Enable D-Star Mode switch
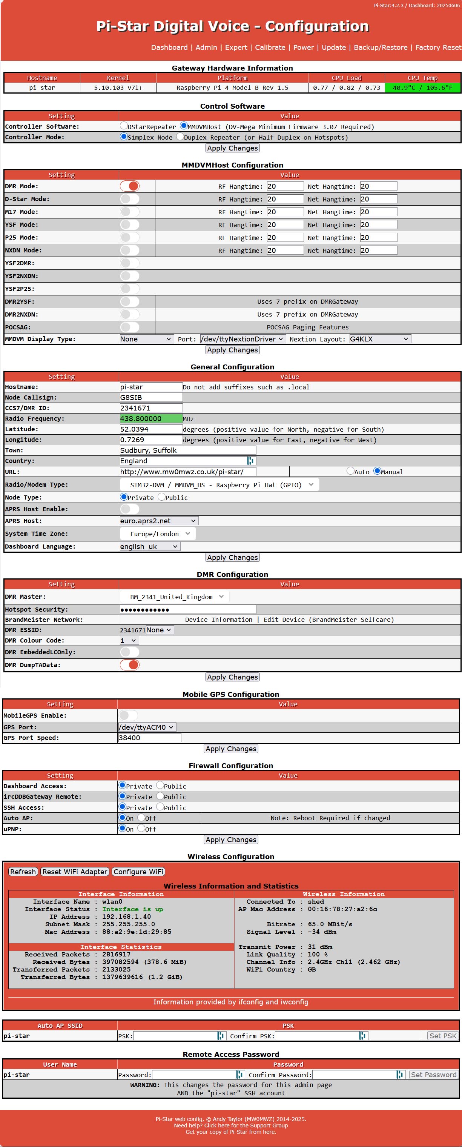Screen dimensions: 462x1147 pos(129,199)
